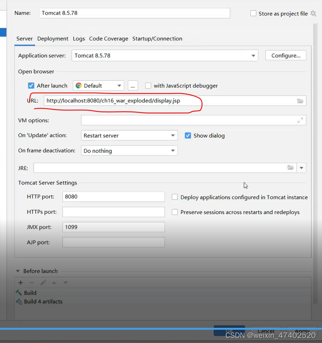The width and height of the screenshot is (322, 343).
Task: Browse for JRE with the folder icon
Action: click(290, 168)
